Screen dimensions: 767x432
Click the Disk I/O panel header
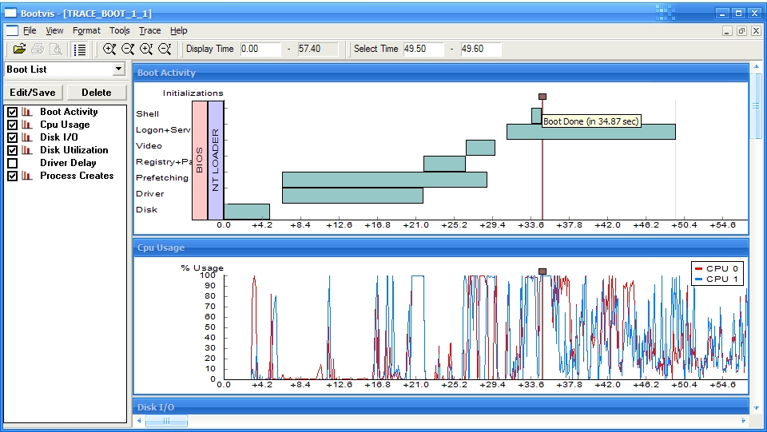point(440,407)
